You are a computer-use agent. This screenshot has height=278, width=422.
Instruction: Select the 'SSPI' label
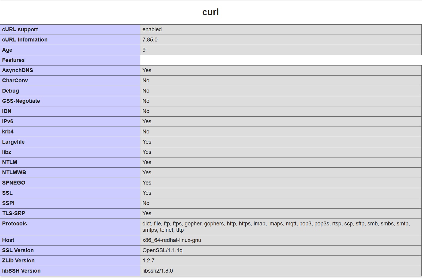8,203
